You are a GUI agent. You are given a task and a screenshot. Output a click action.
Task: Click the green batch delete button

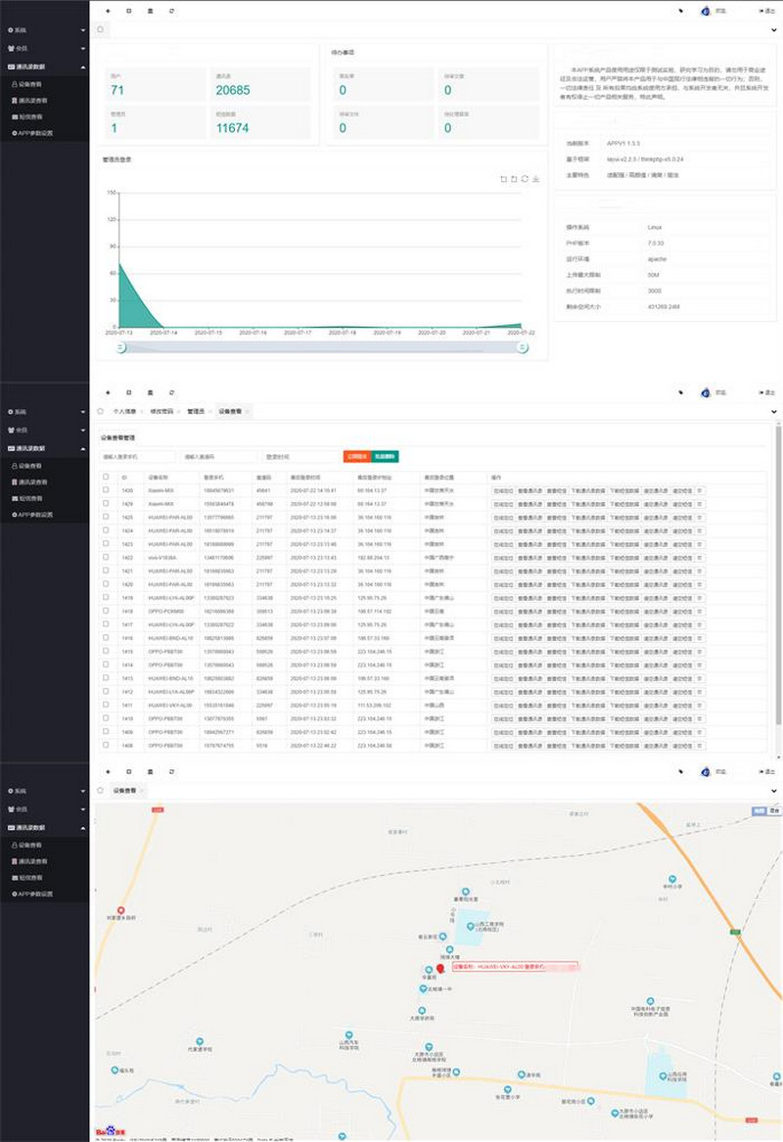point(385,457)
